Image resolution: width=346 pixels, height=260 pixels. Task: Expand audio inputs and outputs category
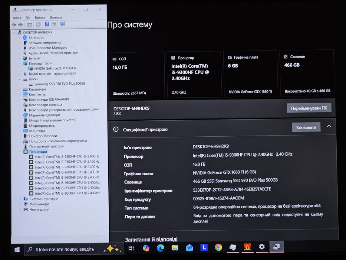(20, 74)
